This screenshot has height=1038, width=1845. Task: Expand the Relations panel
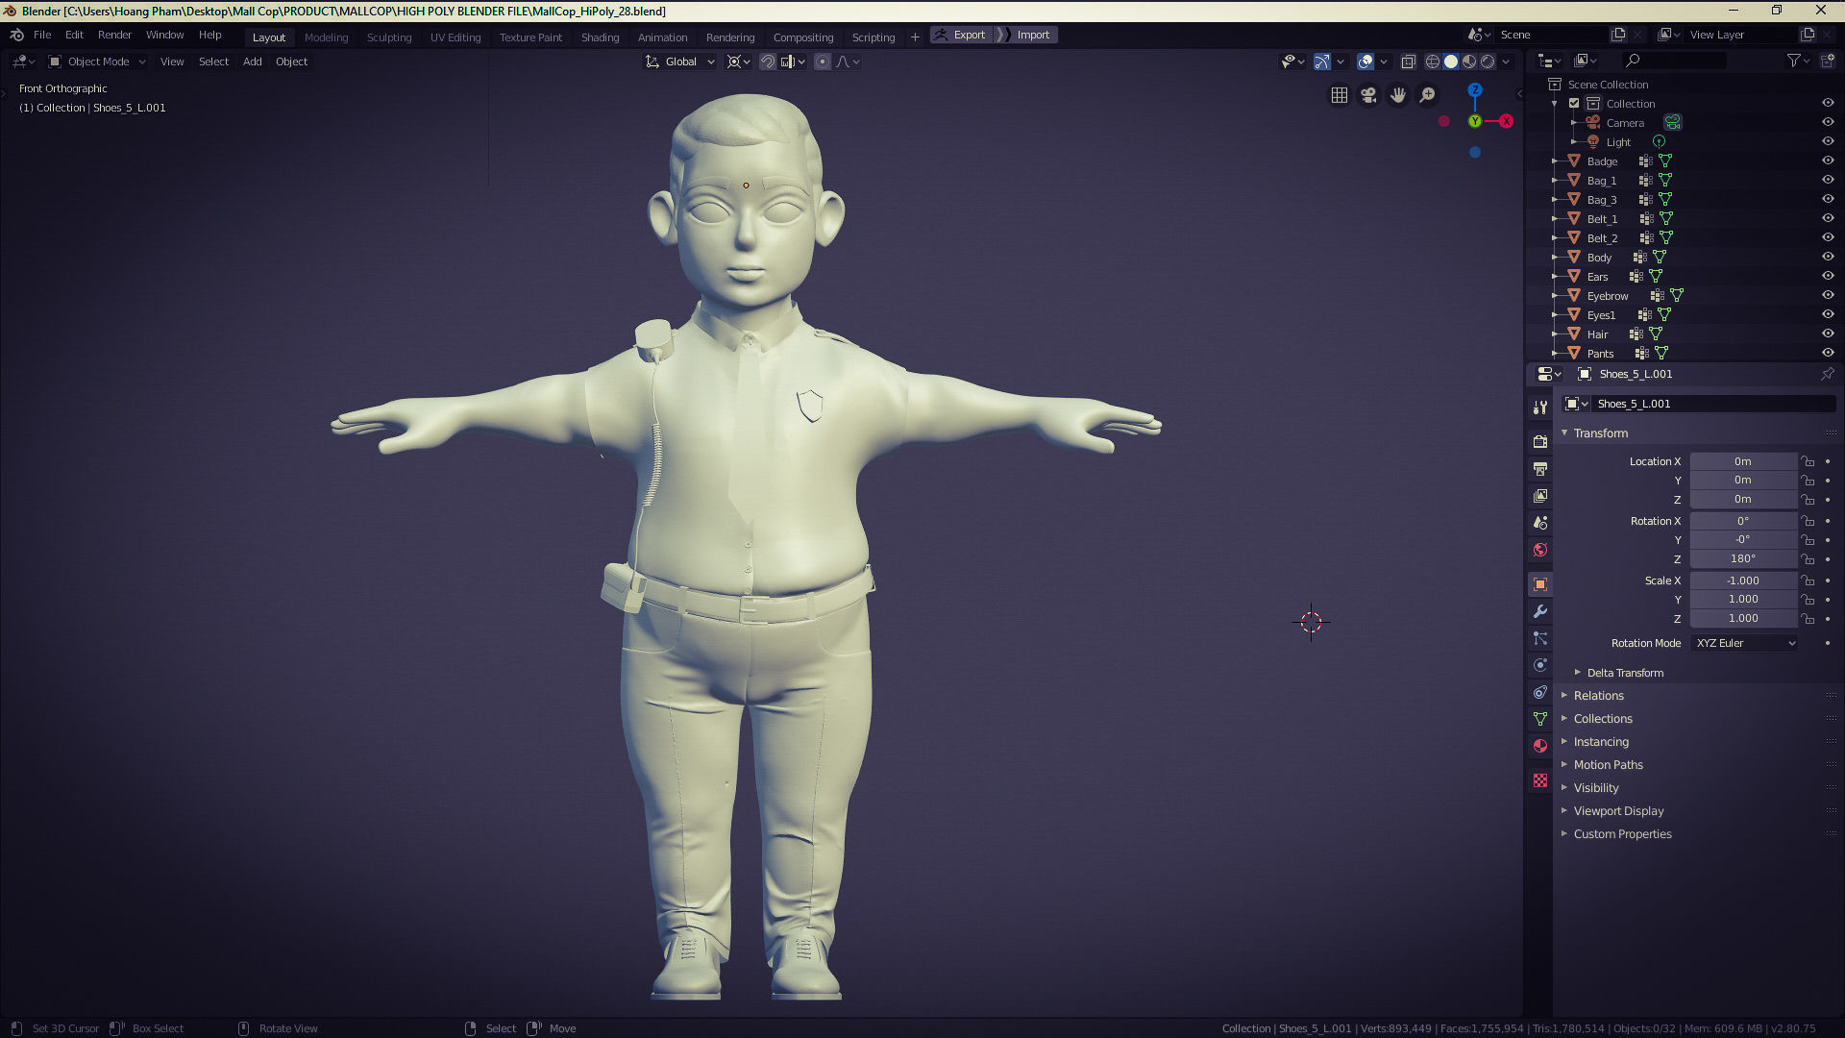click(x=1598, y=696)
